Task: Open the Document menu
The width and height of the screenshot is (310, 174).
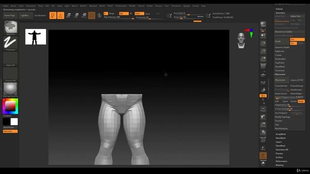Action: tap(31, 6)
